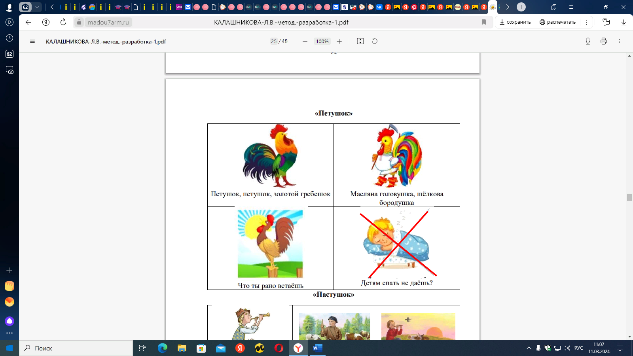Image resolution: width=633 pixels, height=356 pixels.
Task: Download the PDF via the toolbar icon
Action: tap(588, 41)
